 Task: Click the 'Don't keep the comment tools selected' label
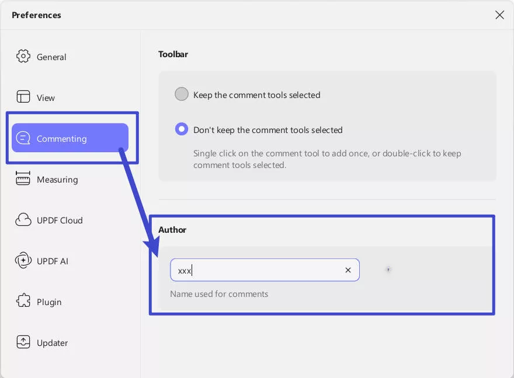pos(268,130)
